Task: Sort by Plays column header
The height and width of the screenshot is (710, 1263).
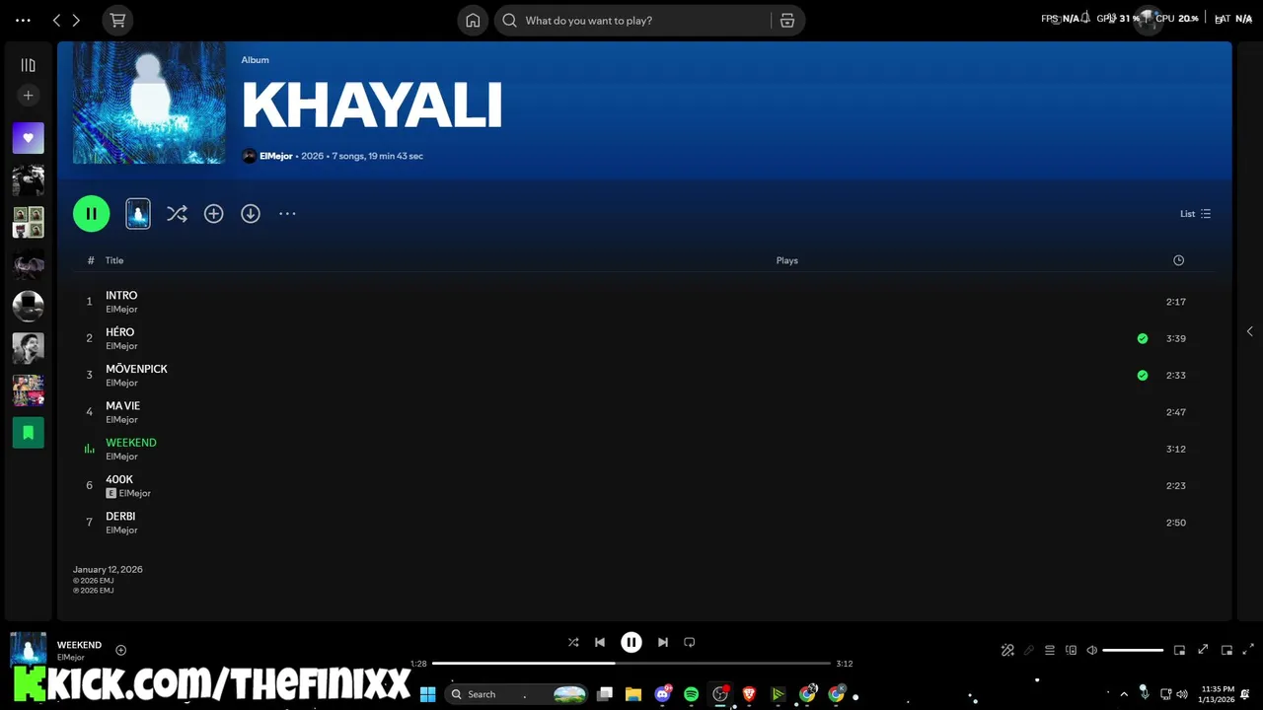Action: pyautogui.click(x=786, y=260)
